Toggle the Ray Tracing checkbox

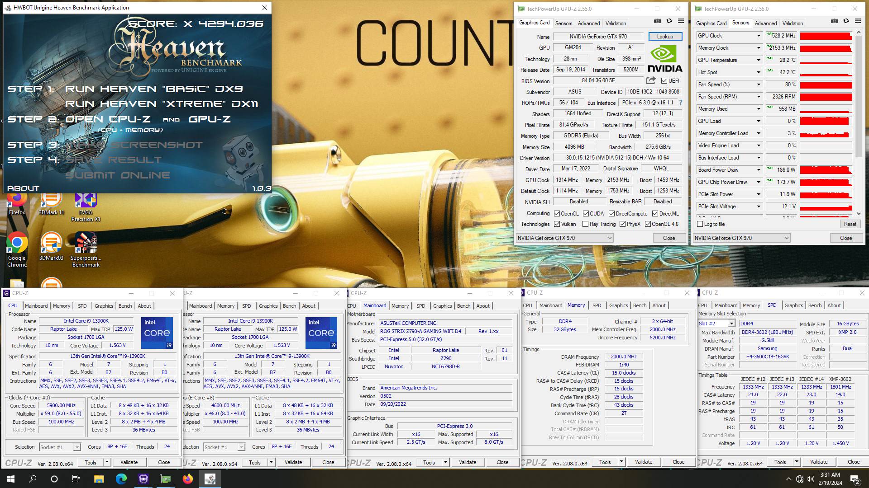click(585, 224)
